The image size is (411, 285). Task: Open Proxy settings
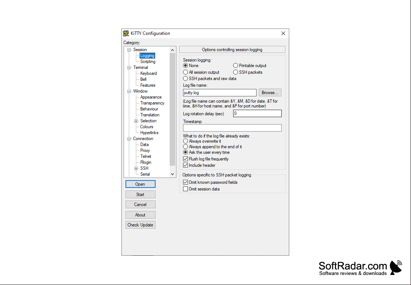145,150
